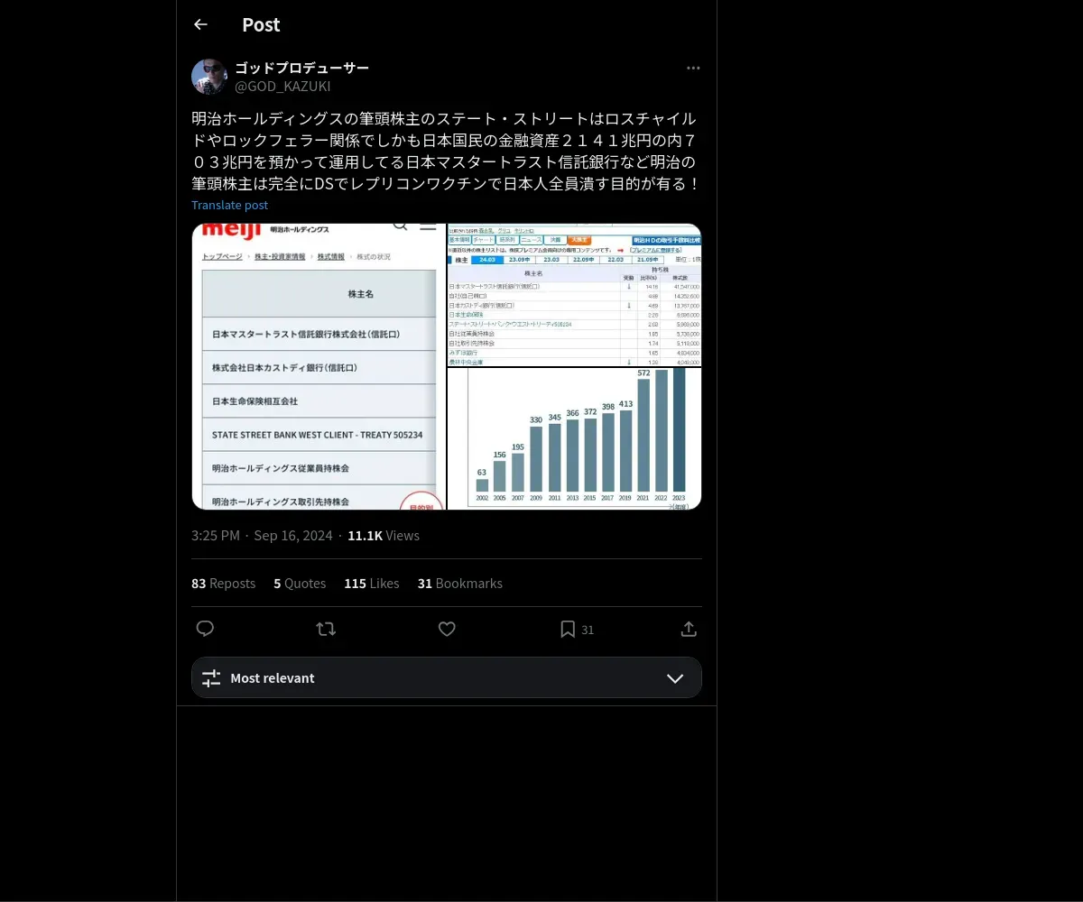Like the post with heart icon

coord(447,629)
